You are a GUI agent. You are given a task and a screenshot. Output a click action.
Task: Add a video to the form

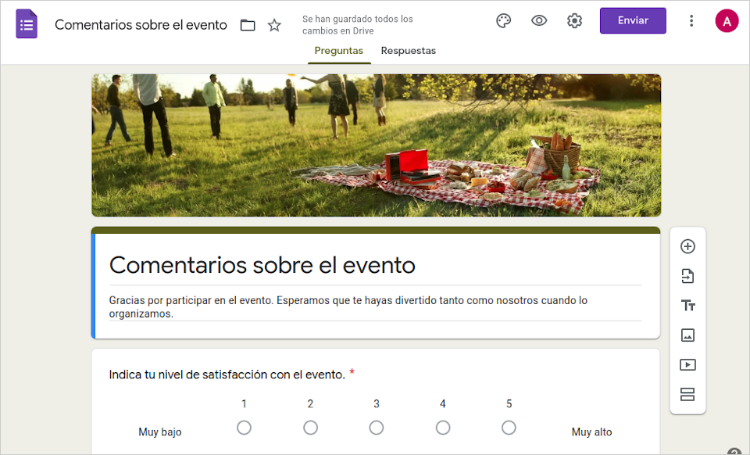tap(687, 364)
